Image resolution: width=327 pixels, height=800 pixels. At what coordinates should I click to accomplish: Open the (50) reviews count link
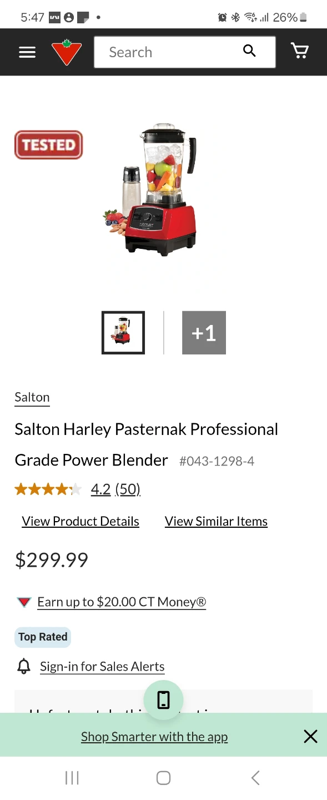tap(128, 489)
